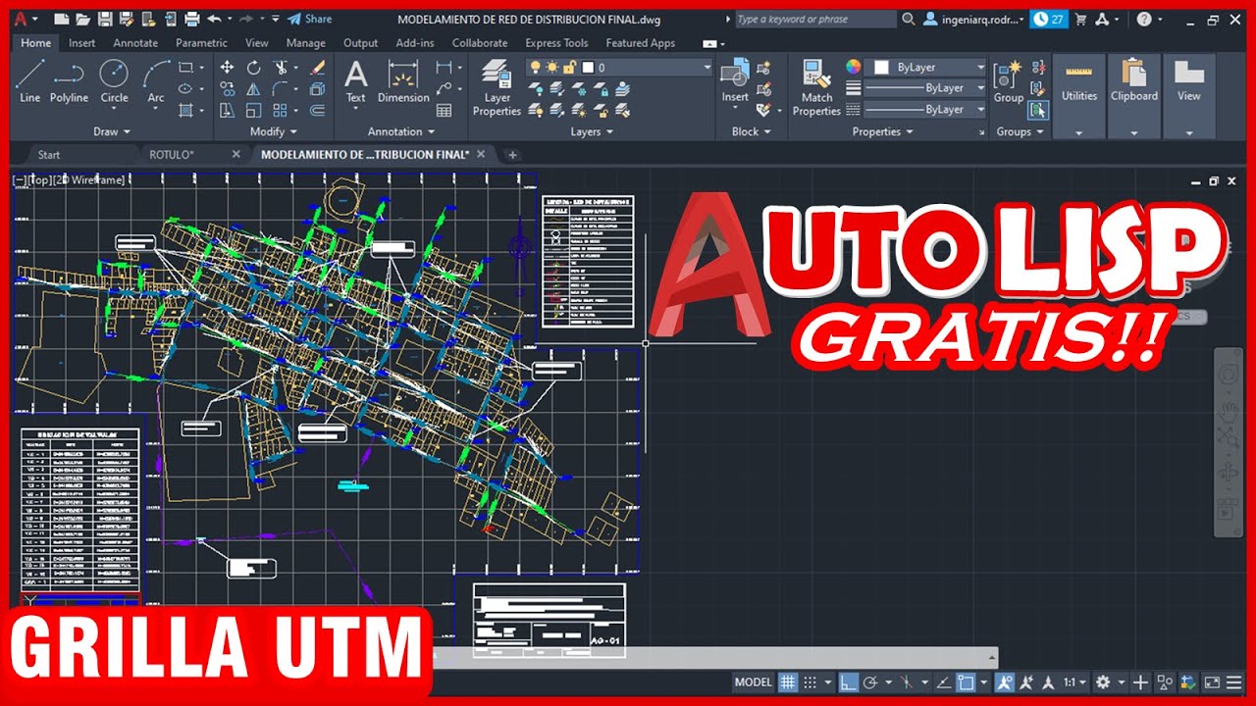
Task: Open the signed-in user account menu
Action: point(973,19)
